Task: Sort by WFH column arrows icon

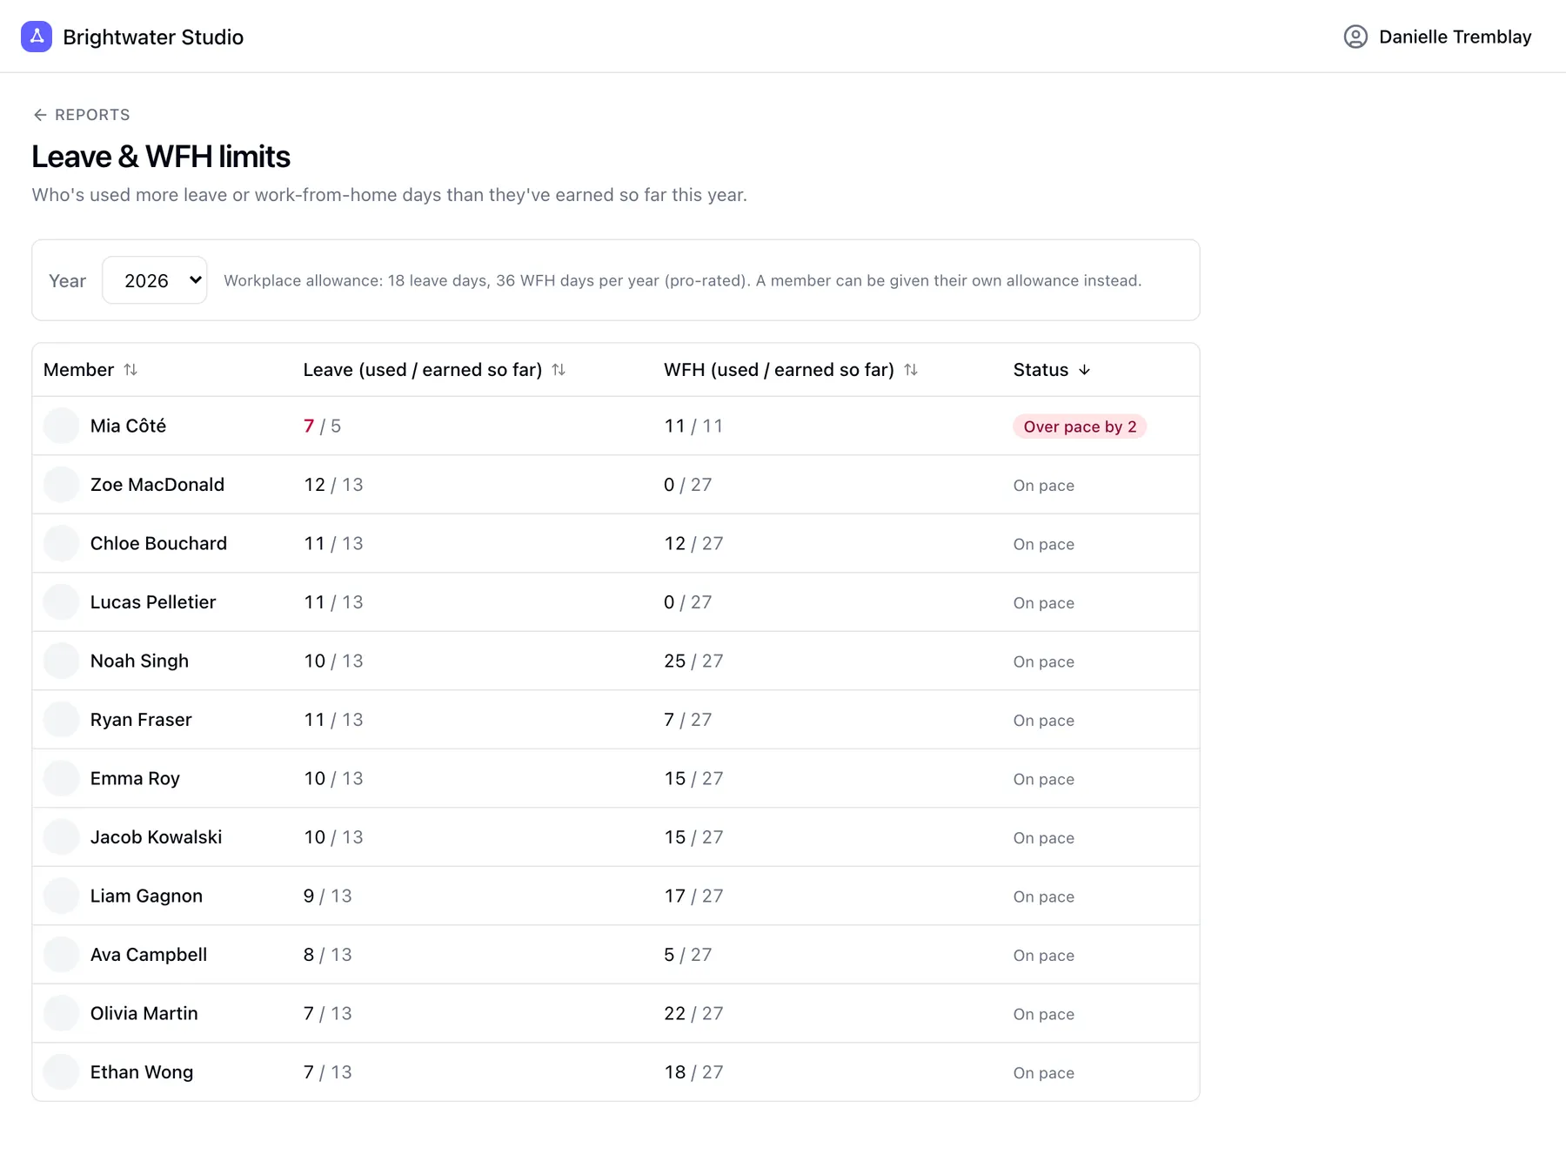Action: click(x=911, y=370)
